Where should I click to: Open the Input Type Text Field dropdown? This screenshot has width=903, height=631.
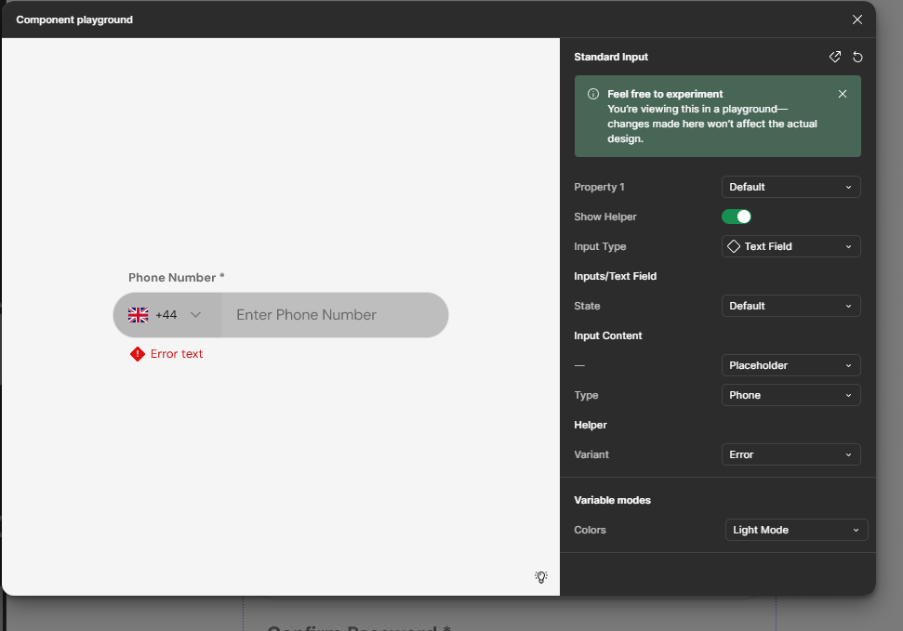(790, 246)
